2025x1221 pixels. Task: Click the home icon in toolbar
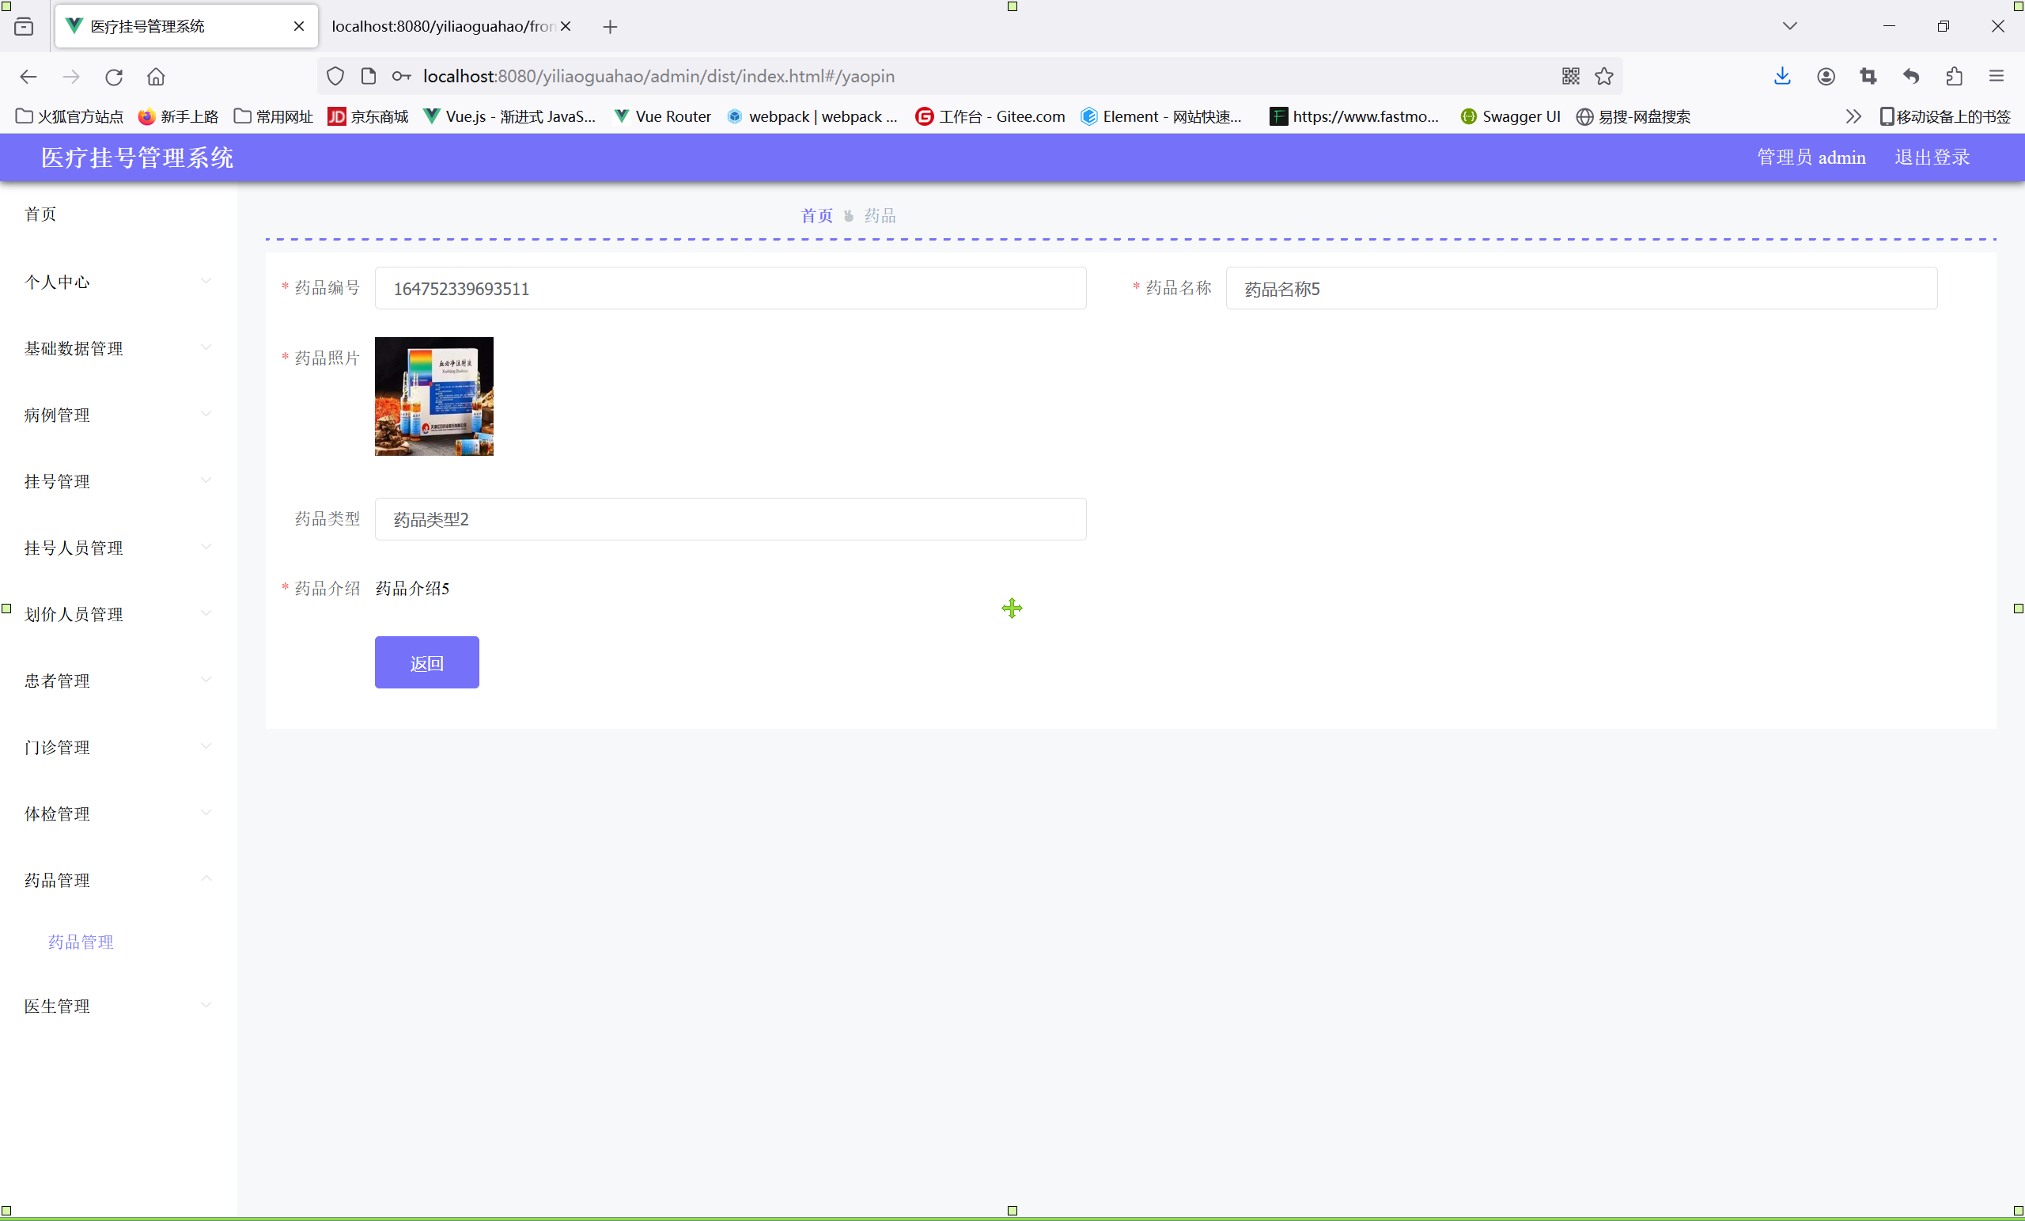pos(156,77)
